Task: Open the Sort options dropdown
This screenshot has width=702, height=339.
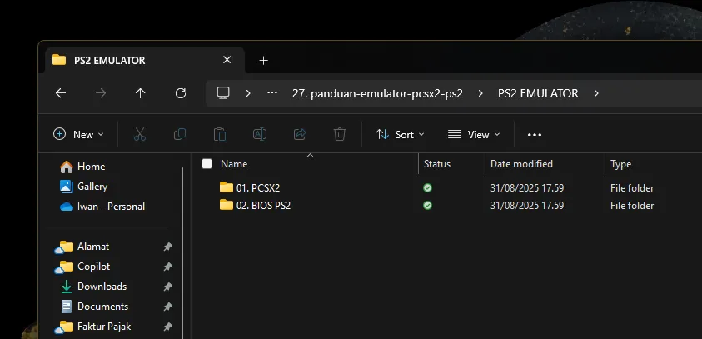Action: coord(400,134)
